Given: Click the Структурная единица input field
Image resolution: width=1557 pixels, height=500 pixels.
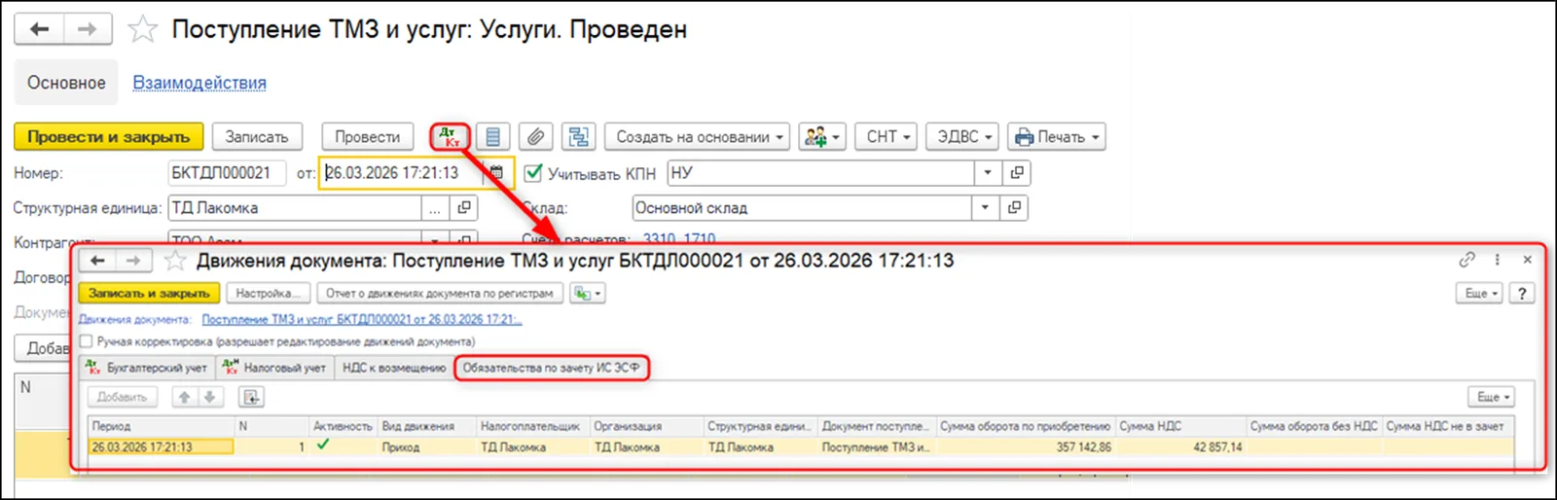Looking at the screenshot, I should tap(295, 208).
